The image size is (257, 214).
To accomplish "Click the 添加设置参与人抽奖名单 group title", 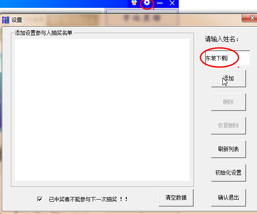I will pos(43,33).
